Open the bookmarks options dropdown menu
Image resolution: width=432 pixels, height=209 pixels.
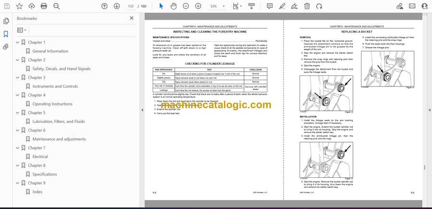pos(22,30)
